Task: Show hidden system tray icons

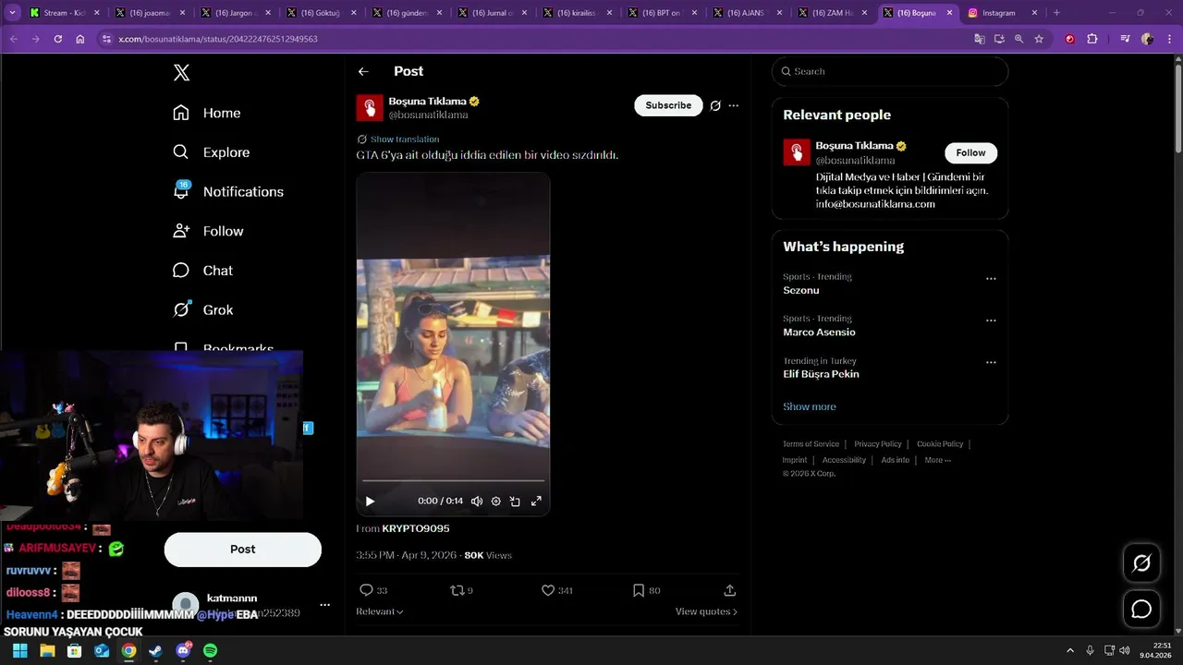Action: pos(1070,650)
